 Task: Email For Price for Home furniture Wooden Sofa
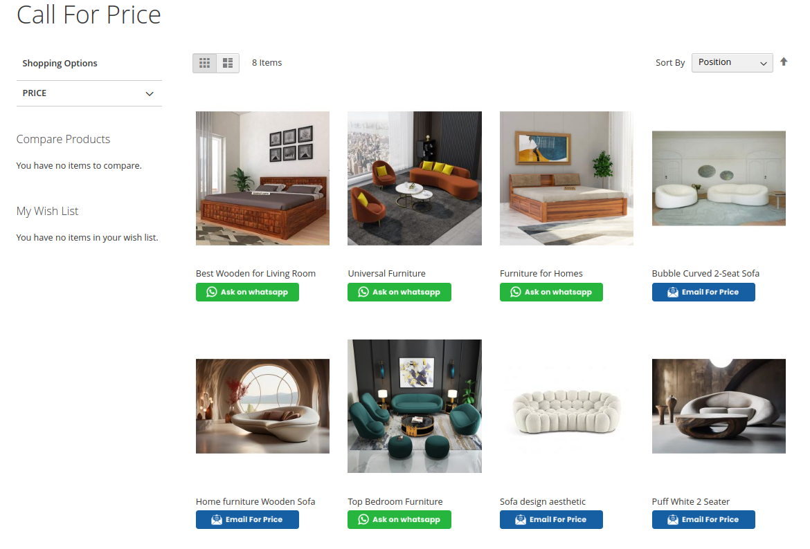pyautogui.click(x=247, y=519)
